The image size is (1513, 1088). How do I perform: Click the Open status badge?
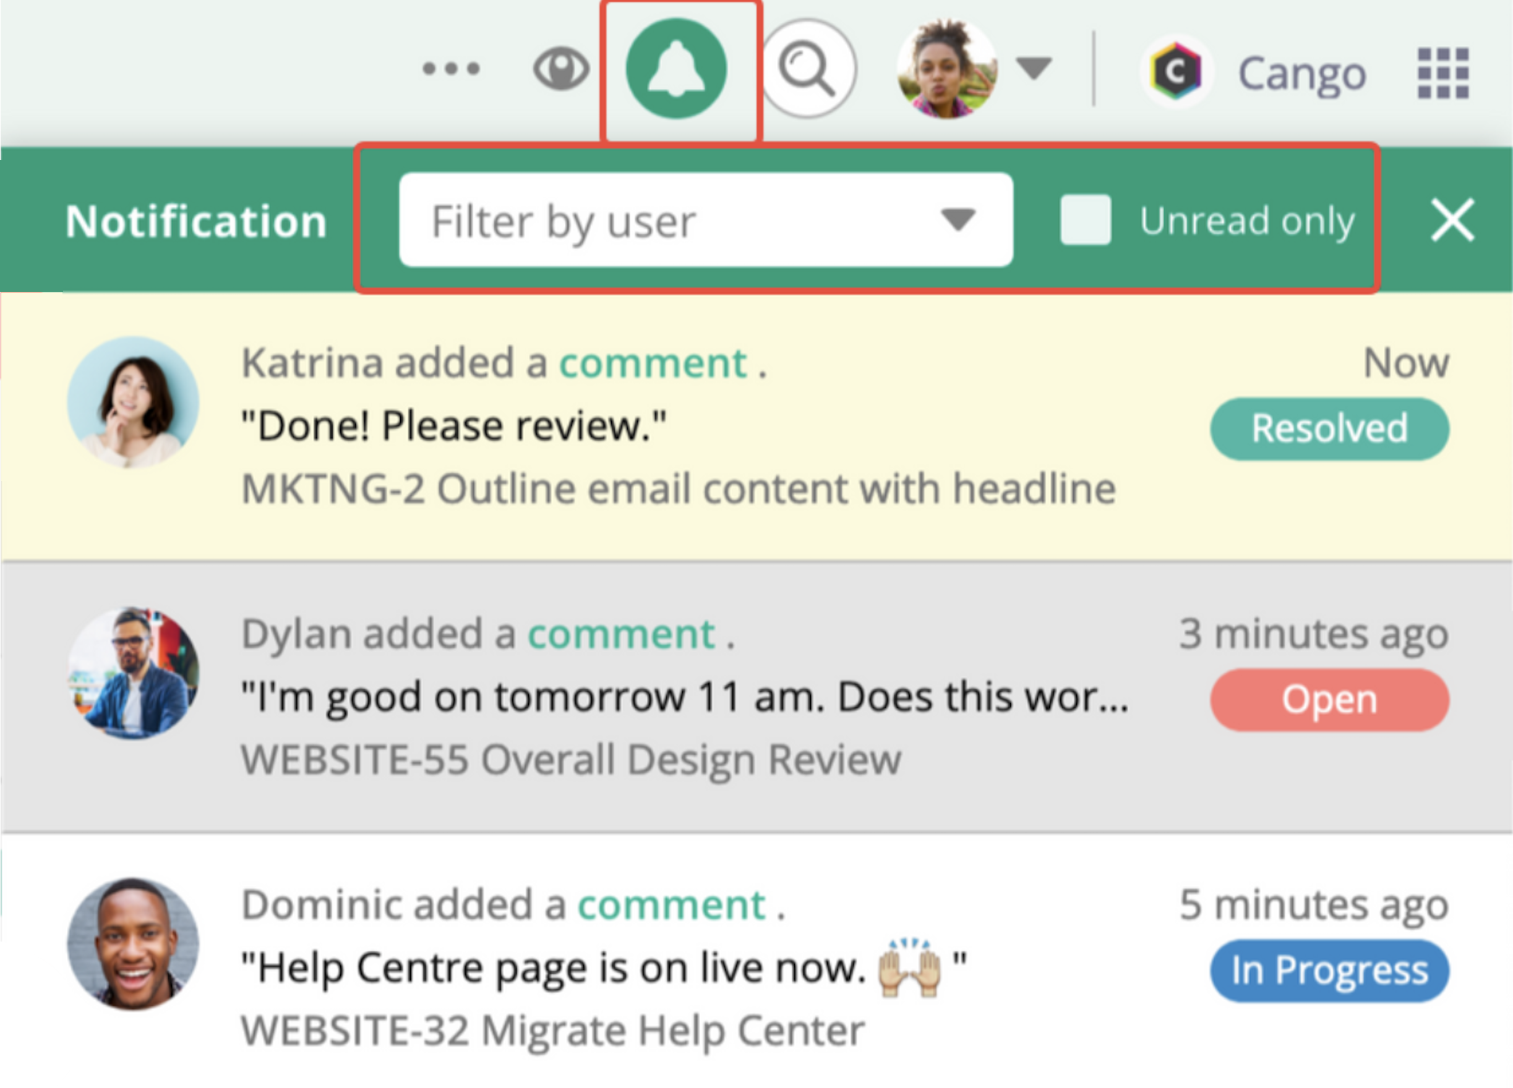pos(1328,699)
